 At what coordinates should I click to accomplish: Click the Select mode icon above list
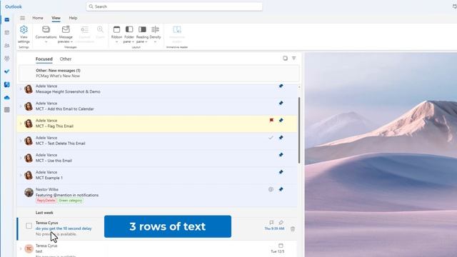pyautogui.click(x=285, y=59)
